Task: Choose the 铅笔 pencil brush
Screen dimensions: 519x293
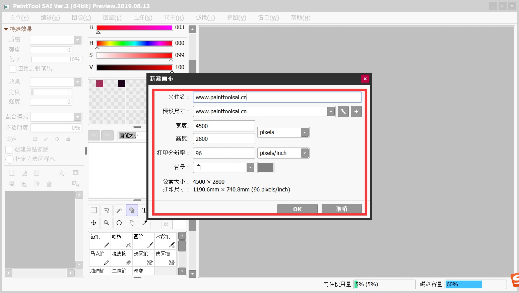Action: (100, 241)
